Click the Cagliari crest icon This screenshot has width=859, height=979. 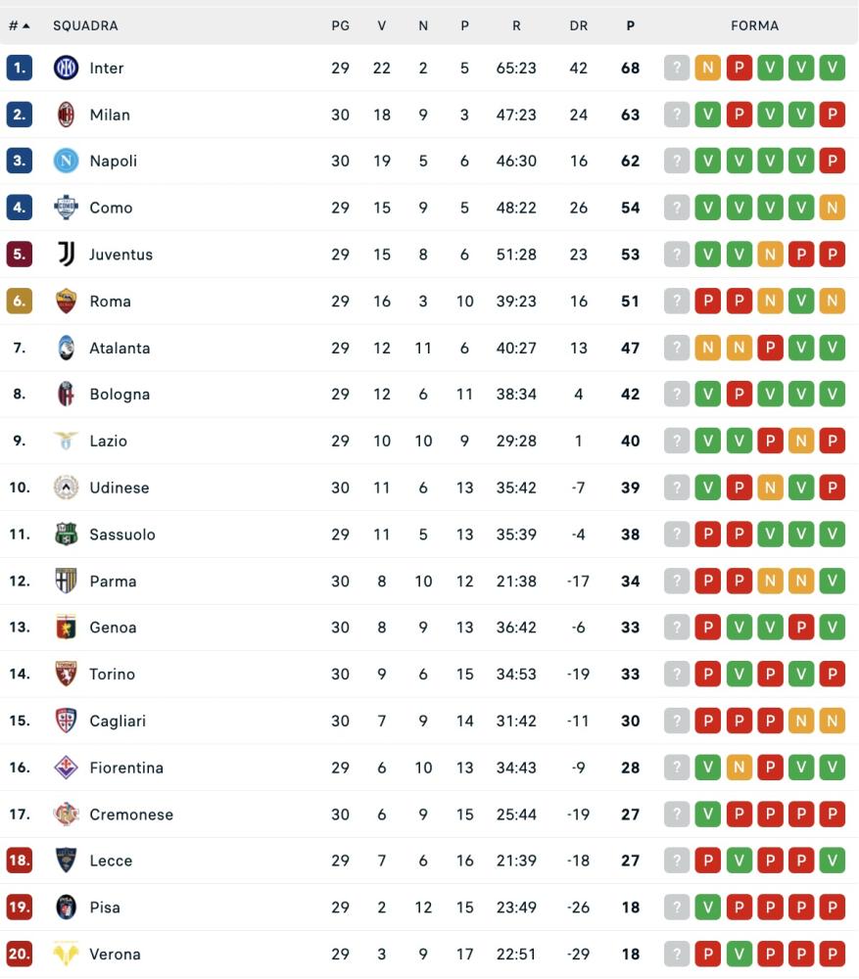coord(66,722)
